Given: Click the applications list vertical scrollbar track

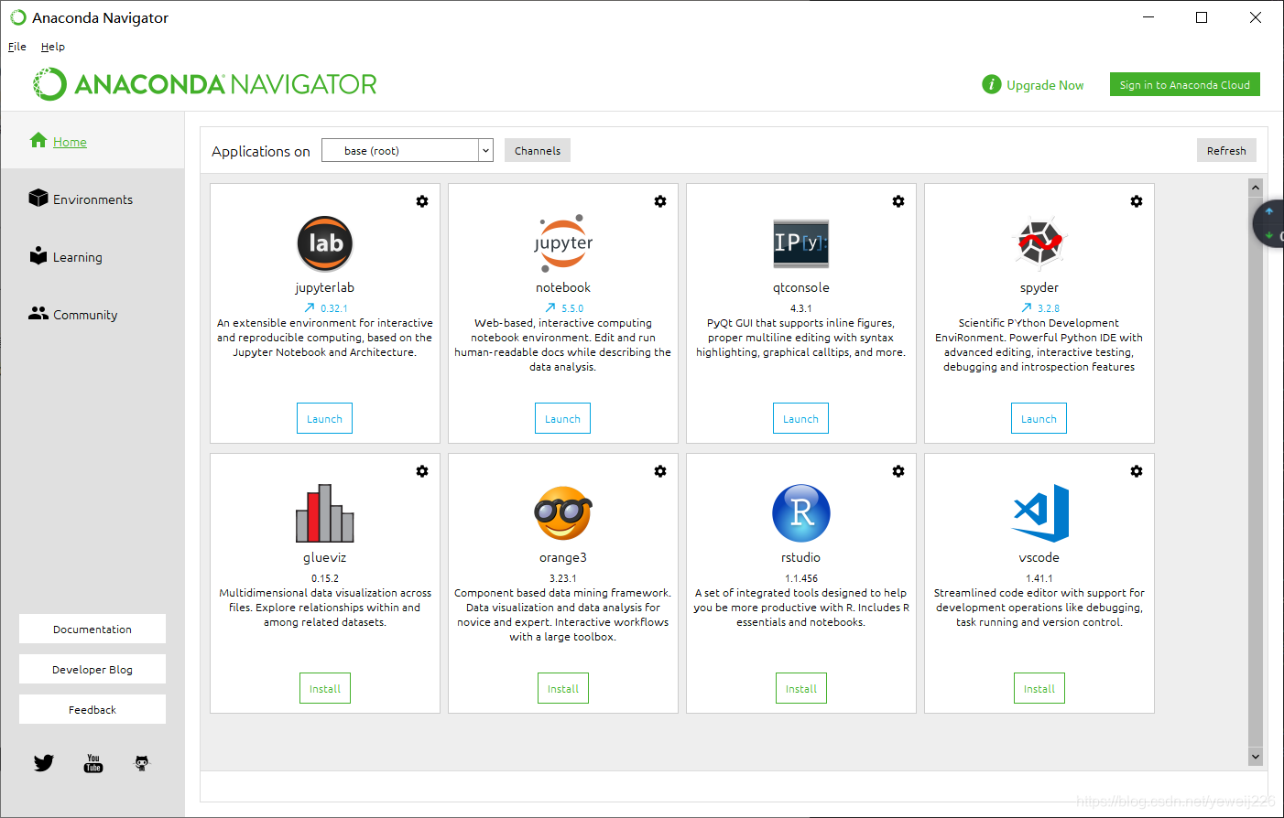Looking at the screenshot, I should coord(1256,471).
